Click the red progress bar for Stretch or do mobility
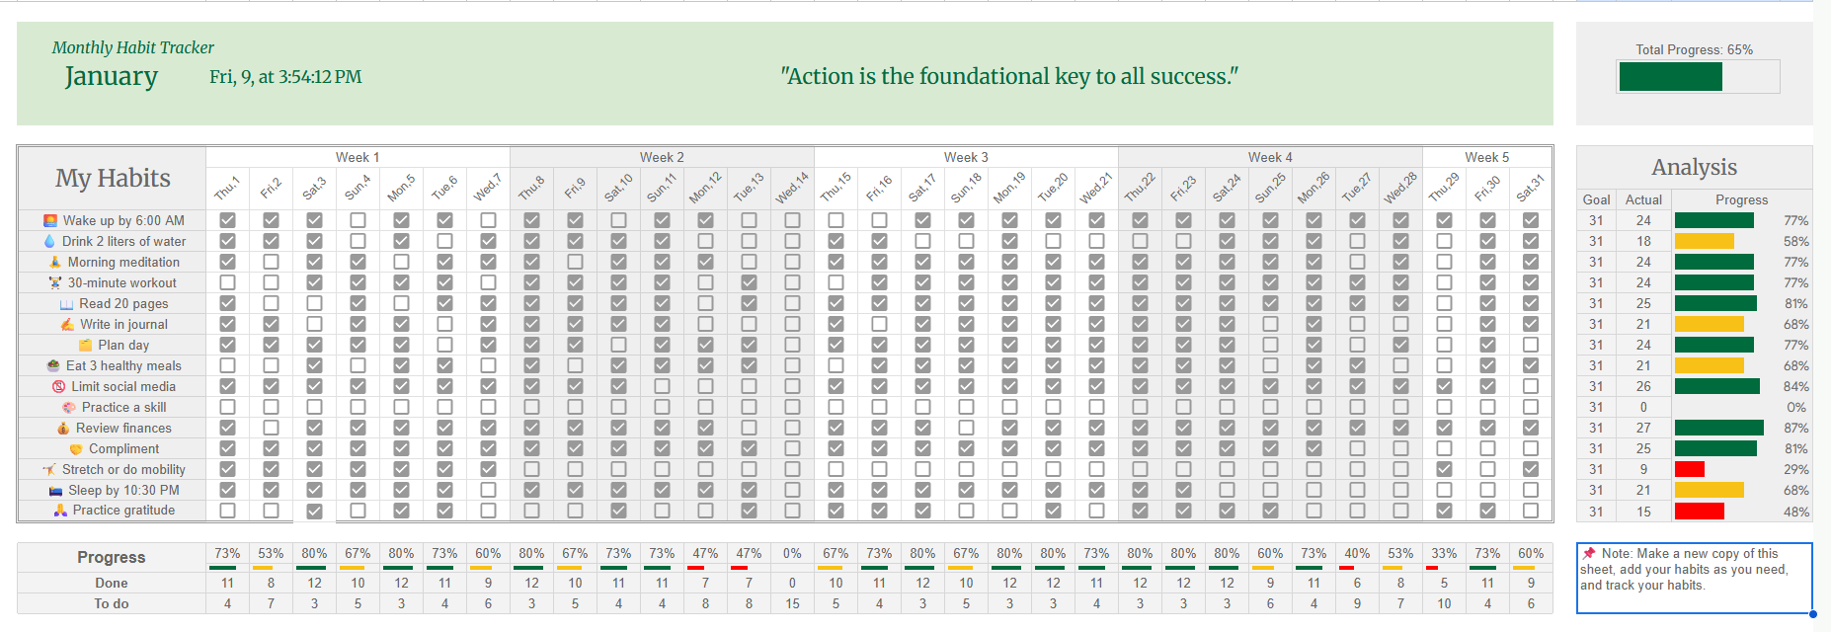The image size is (1831, 632). (1689, 469)
